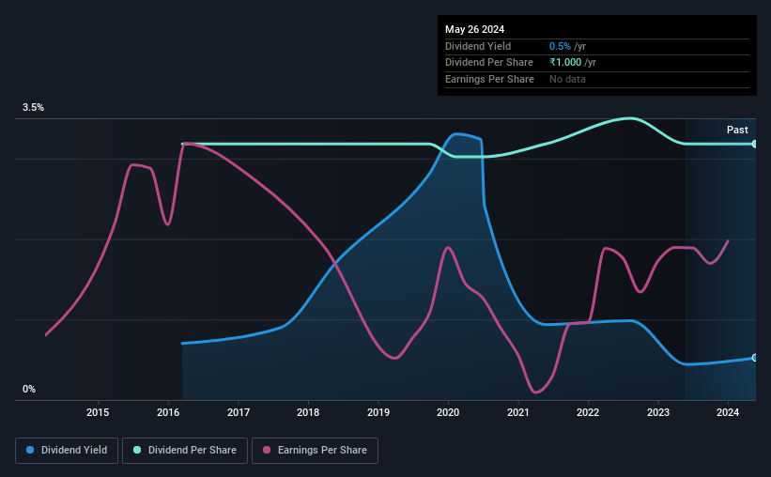
Task: Click the 3.5% y-axis label
Action: click(x=33, y=108)
